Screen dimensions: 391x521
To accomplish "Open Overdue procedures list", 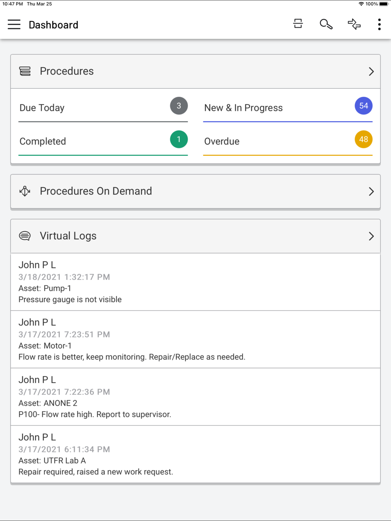I will [274, 141].
